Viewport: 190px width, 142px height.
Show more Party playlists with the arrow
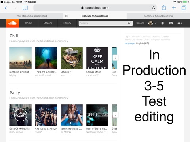pyautogui.click(x=116, y=114)
